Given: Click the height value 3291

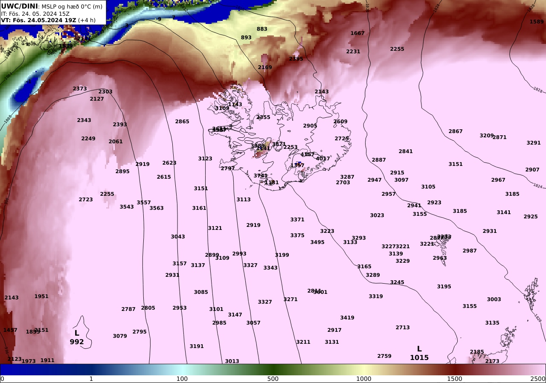Looking at the screenshot, I should [534, 143].
